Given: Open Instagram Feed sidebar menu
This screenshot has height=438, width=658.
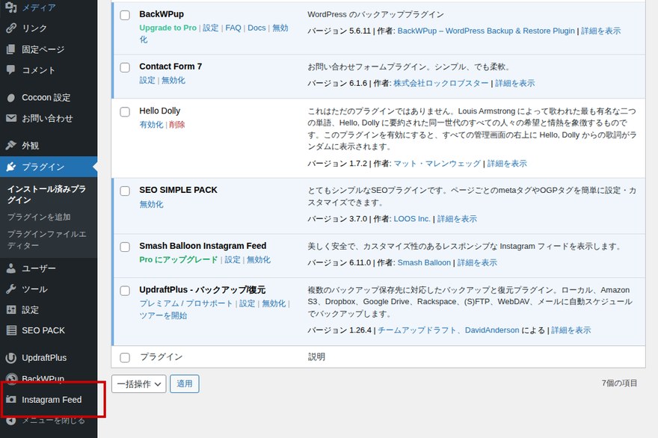Looking at the screenshot, I should (52, 399).
